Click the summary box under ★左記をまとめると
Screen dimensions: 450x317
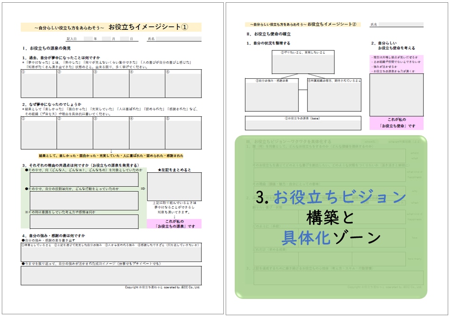[174, 186]
